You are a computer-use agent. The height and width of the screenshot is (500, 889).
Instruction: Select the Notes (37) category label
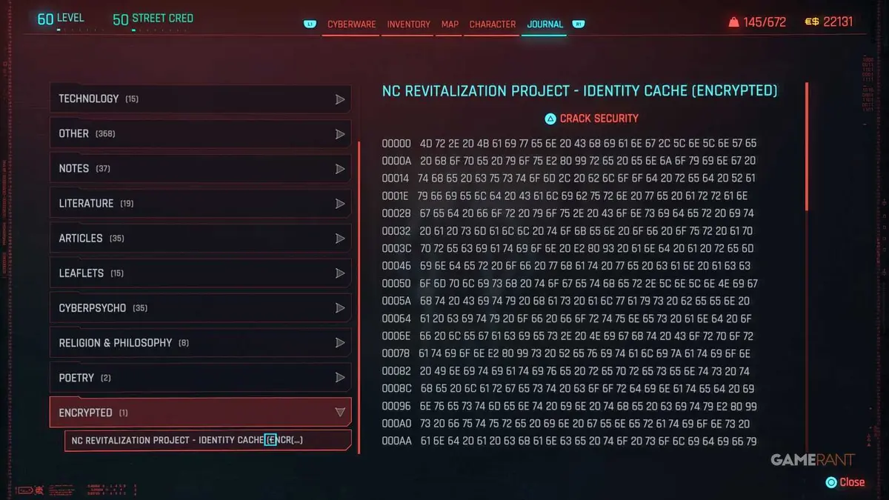point(84,169)
